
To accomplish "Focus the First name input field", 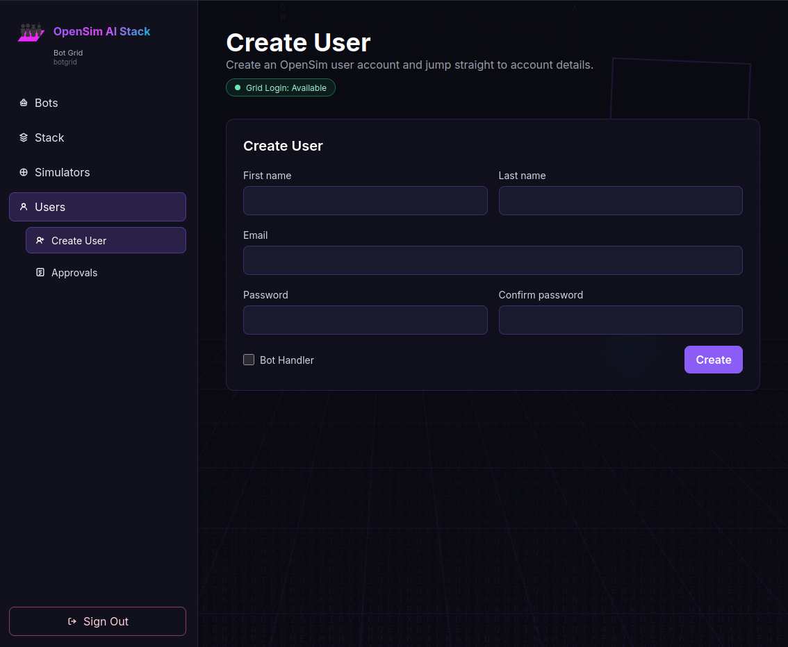I will pos(366,201).
